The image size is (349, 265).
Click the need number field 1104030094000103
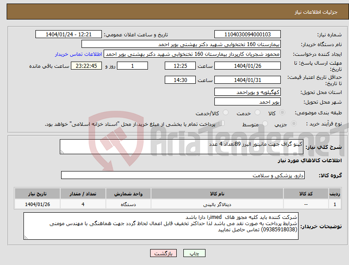[247, 34]
